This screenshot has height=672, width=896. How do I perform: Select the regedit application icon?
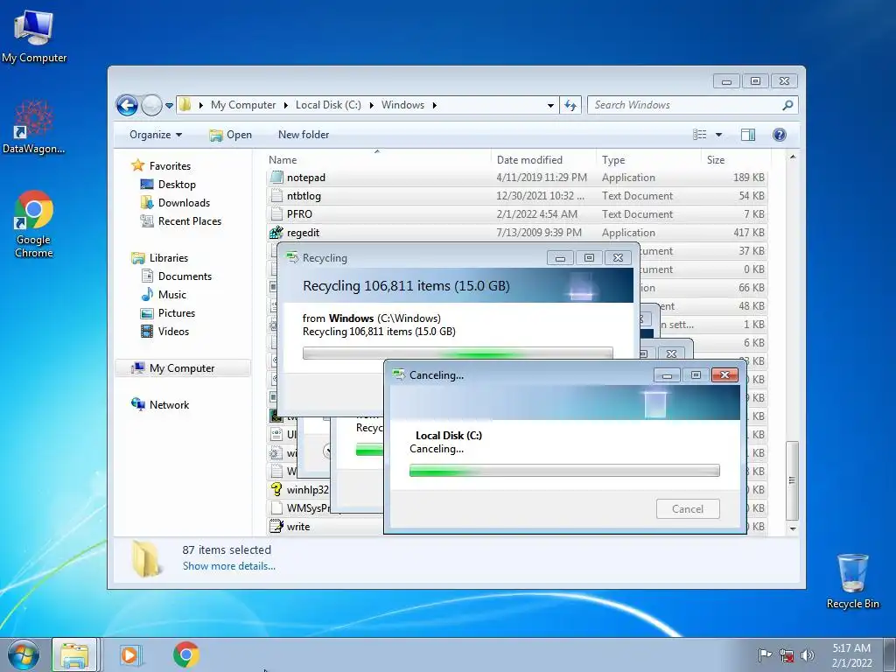coord(276,233)
